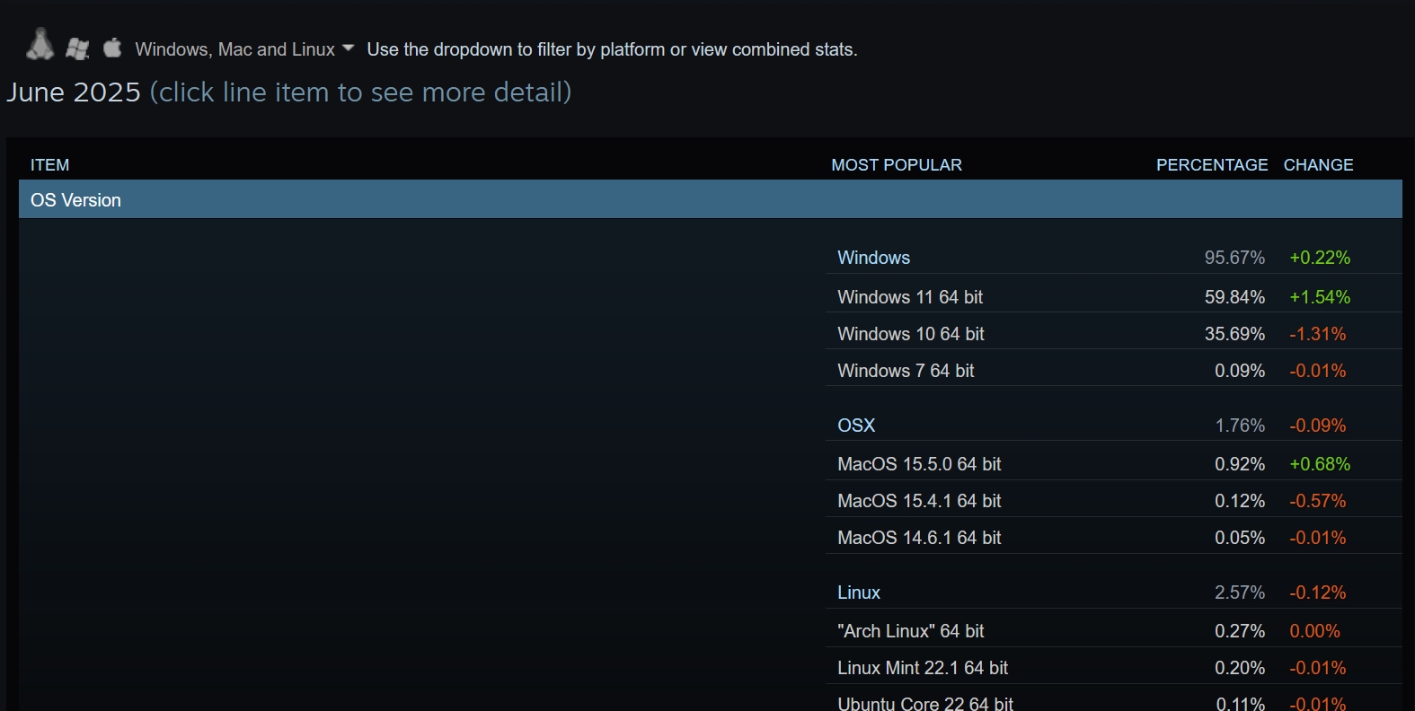This screenshot has width=1415, height=711.
Task: Select the MacOS 15.5.0 64 bit row
Action: (1114, 463)
